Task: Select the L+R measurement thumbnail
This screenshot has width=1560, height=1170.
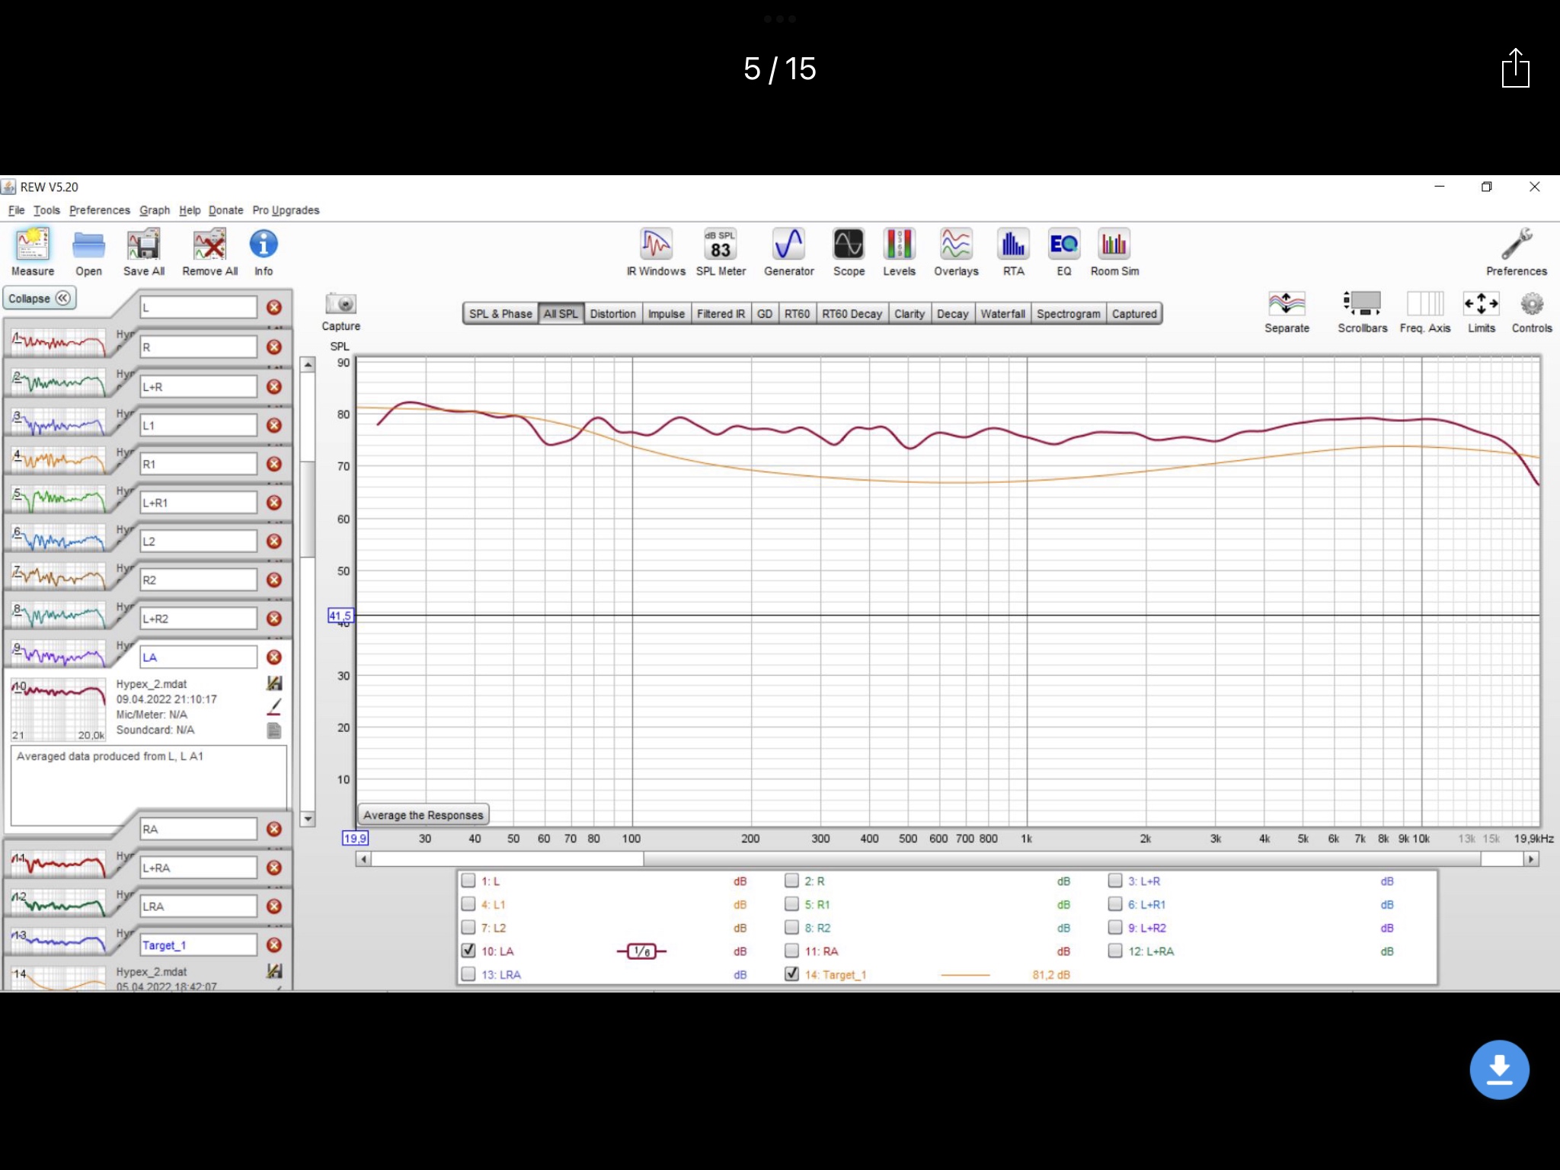Action: point(59,422)
